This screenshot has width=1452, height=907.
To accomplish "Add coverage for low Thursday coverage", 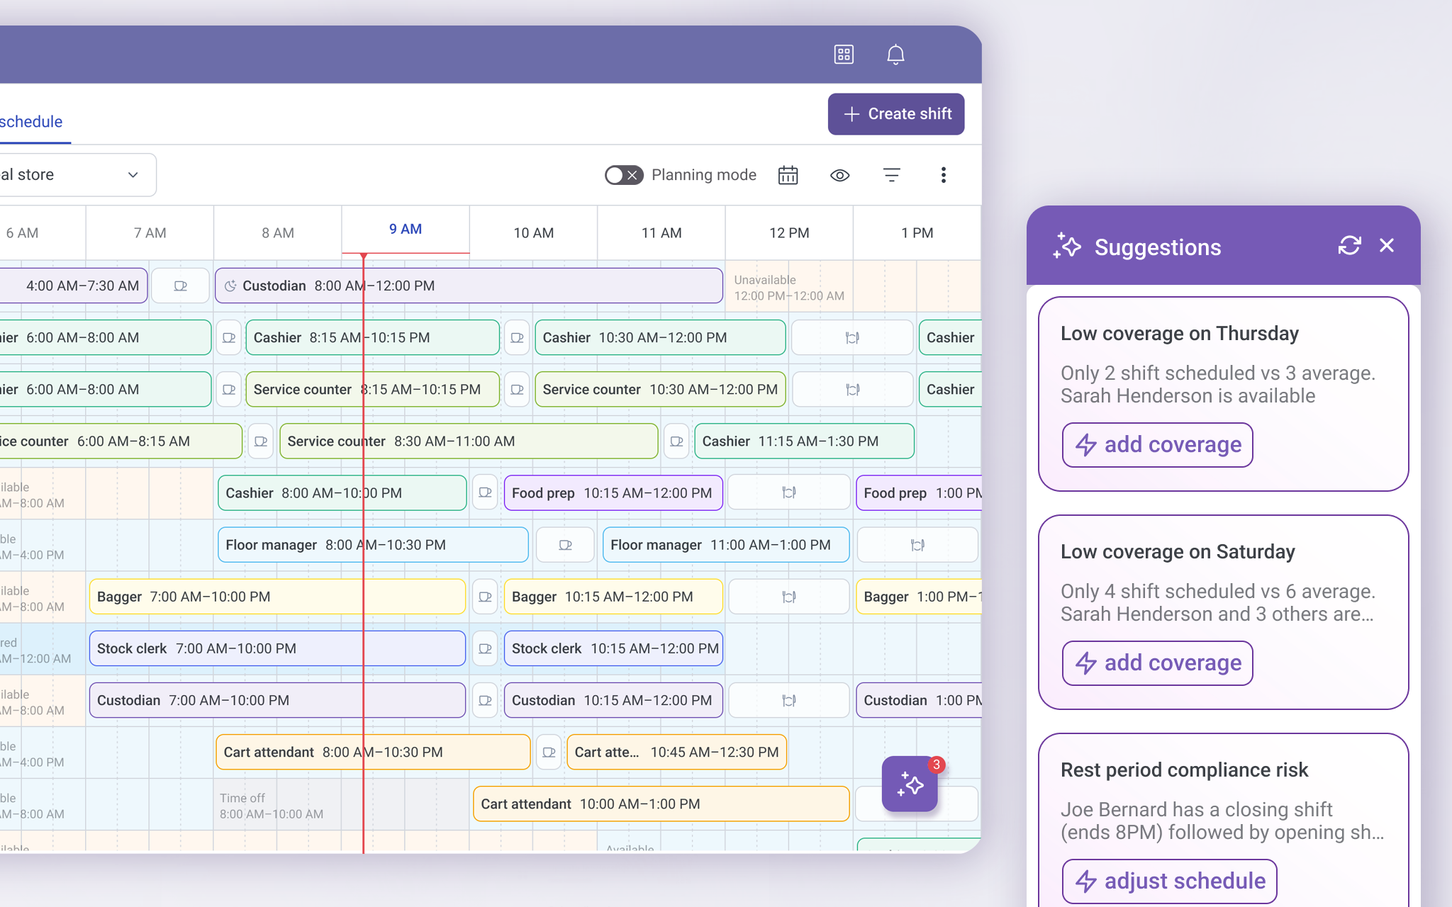I will pos(1157,445).
